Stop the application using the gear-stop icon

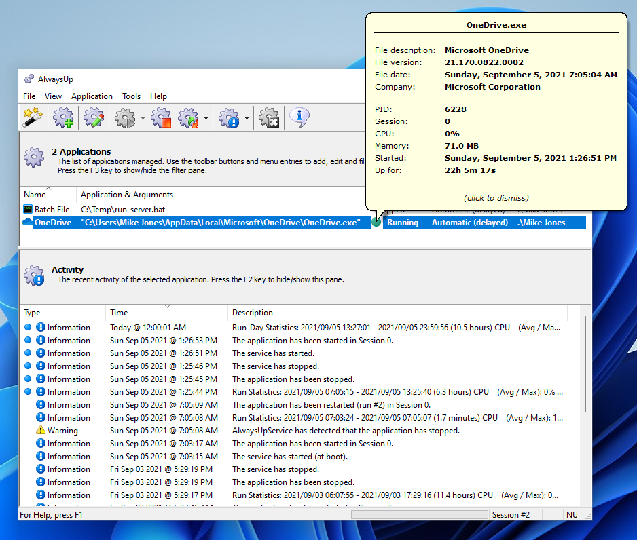tap(161, 117)
